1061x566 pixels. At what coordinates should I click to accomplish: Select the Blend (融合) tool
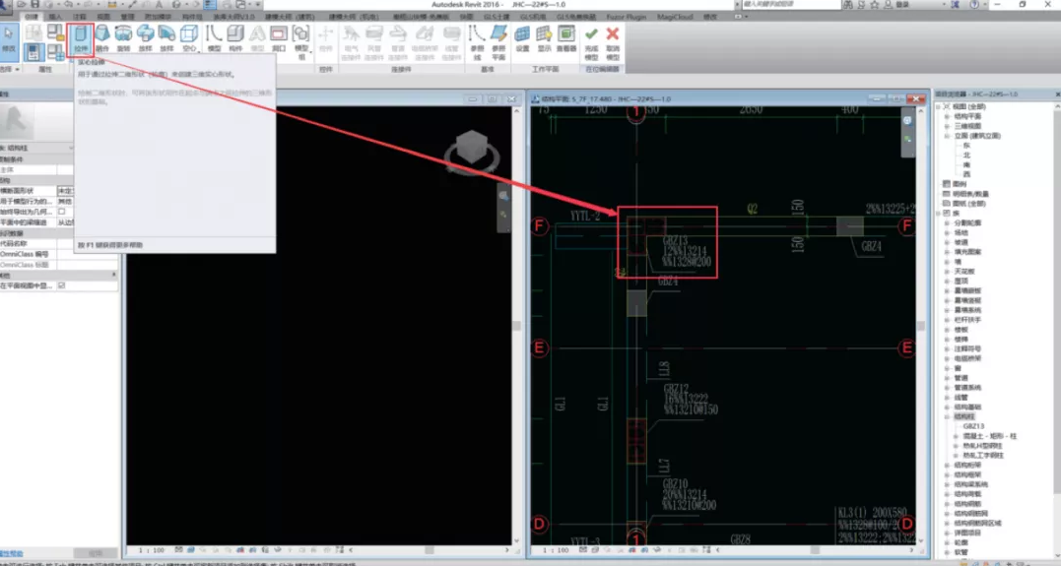click(x=102, y=39)
